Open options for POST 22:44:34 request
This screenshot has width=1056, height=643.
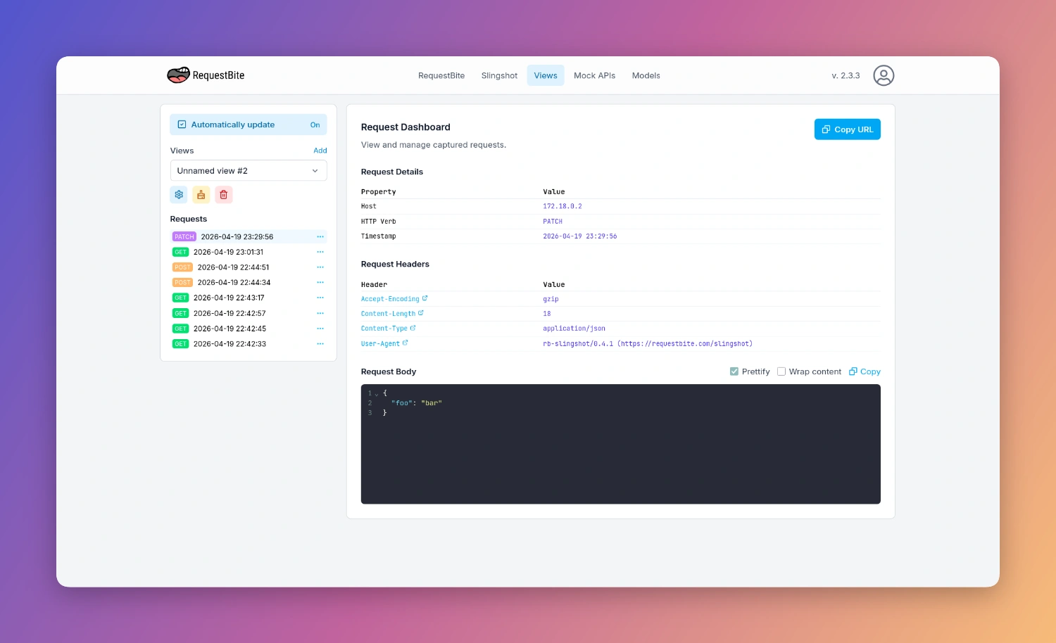[x=320, y=283]
